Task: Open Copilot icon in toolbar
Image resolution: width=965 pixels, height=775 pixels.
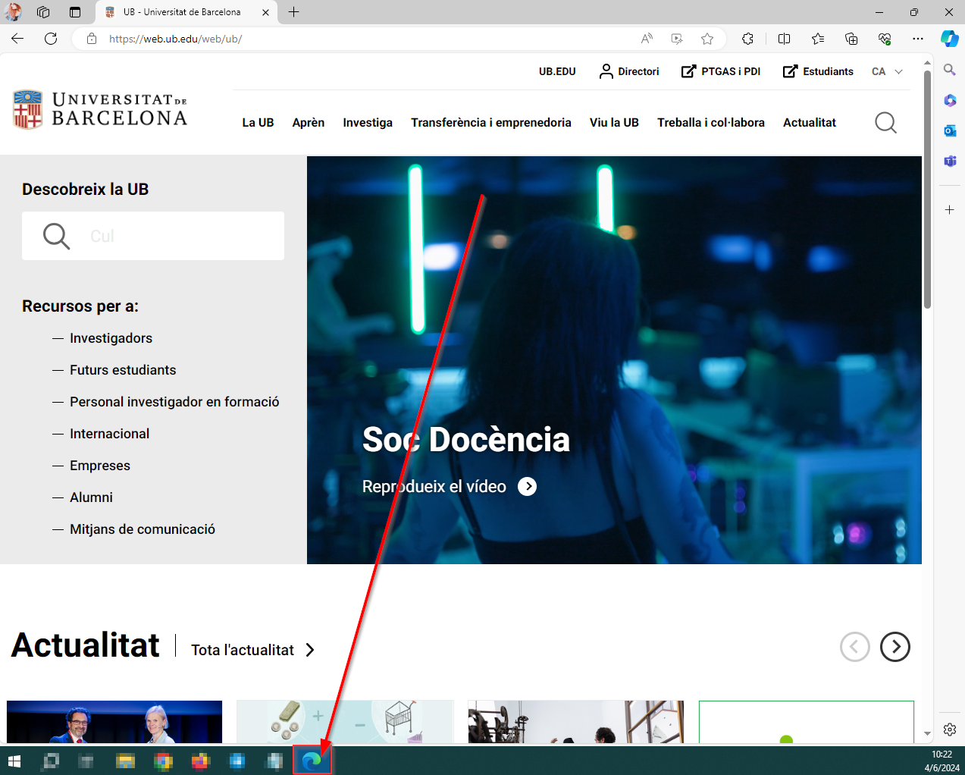Action: tap(949, 39)
